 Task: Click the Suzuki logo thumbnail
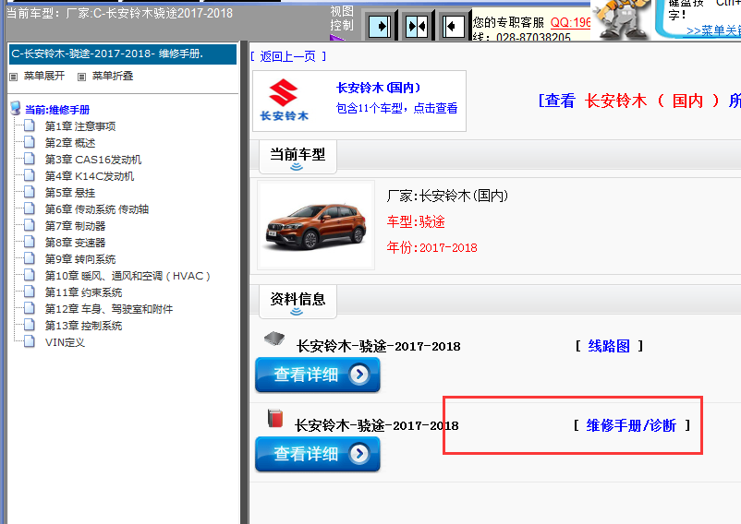tap(284, 100)
